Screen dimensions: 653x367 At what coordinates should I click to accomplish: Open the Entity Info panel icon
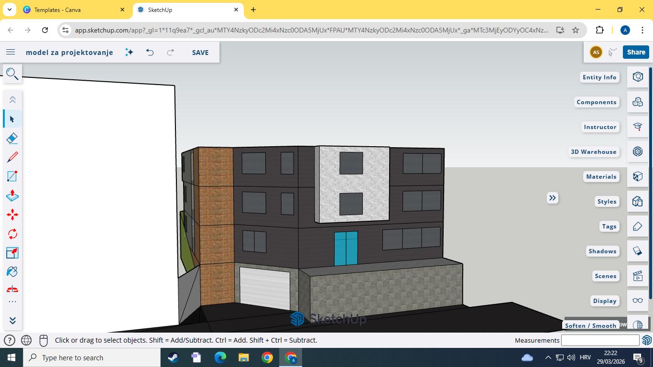tap(637, 77)
